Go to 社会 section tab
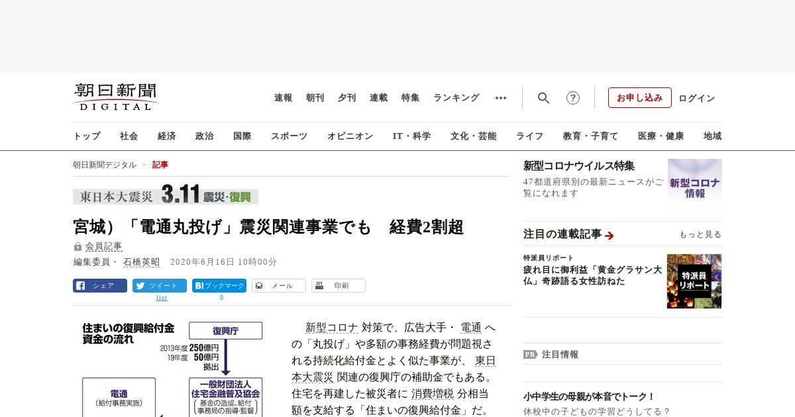The image size is (795, 417). pos(129,136)
